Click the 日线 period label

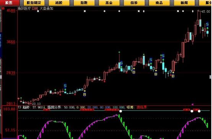(x=35, y=8)
